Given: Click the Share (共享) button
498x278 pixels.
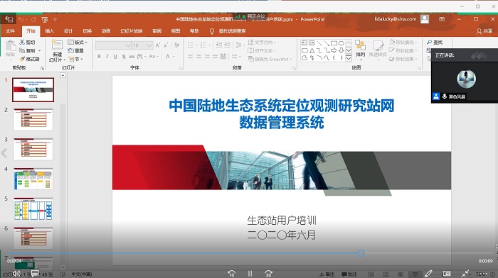Looking at the screenshot, I should pos(484,31).
